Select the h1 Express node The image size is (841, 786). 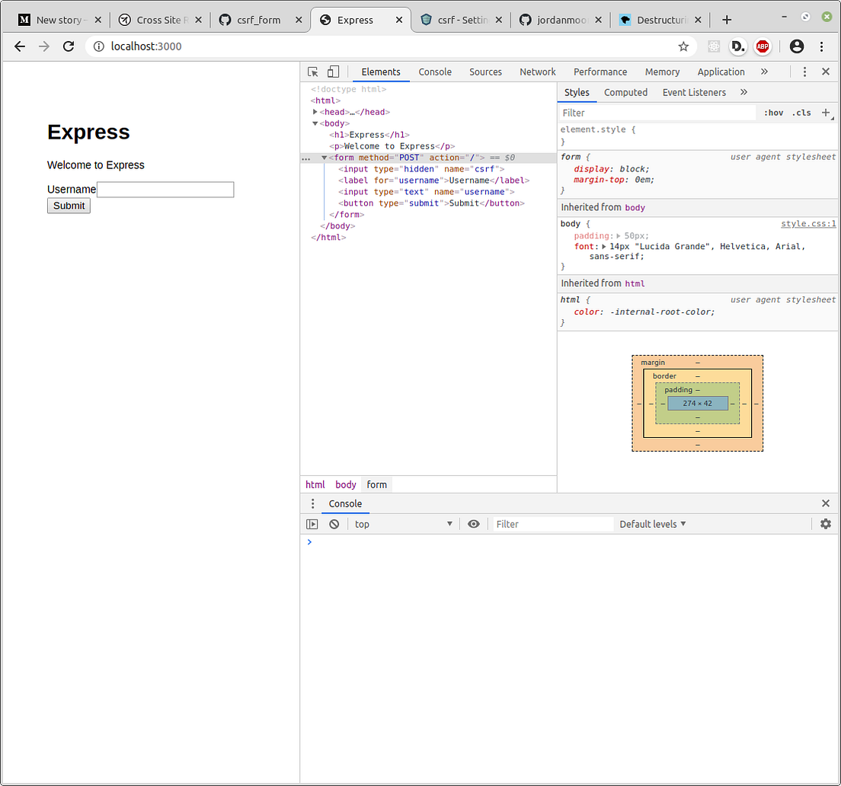click(x=369, y=135)
